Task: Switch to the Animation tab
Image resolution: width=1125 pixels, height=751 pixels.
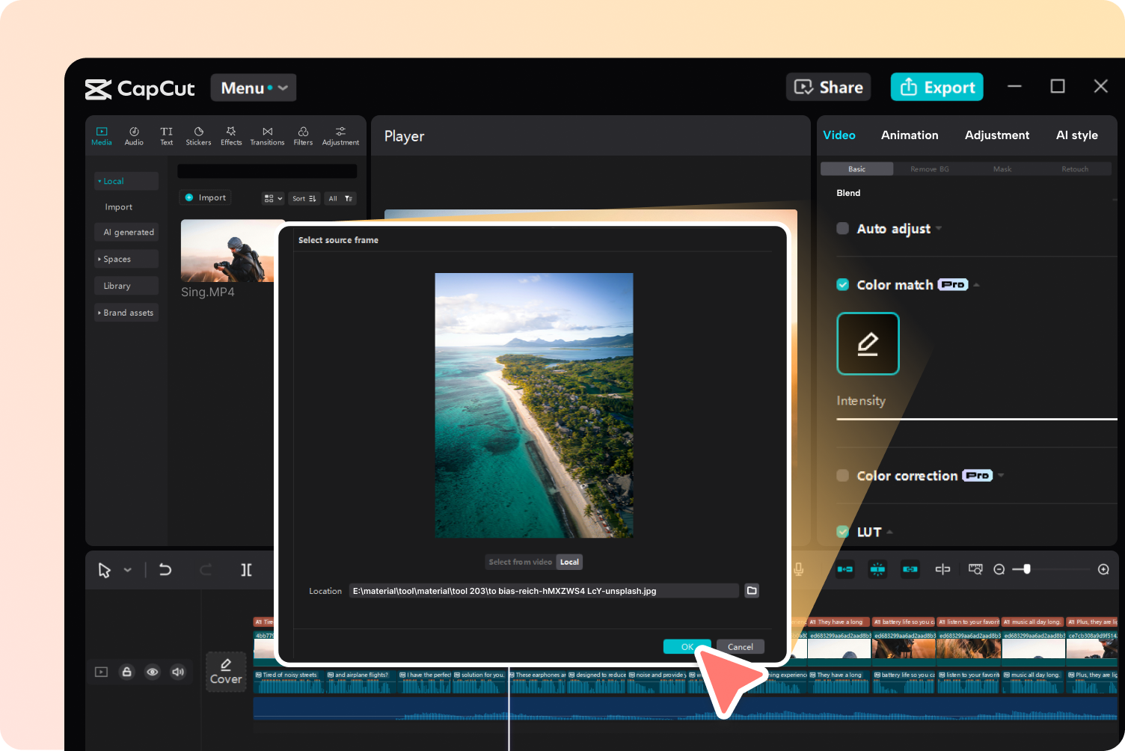Action: [910, 135]
